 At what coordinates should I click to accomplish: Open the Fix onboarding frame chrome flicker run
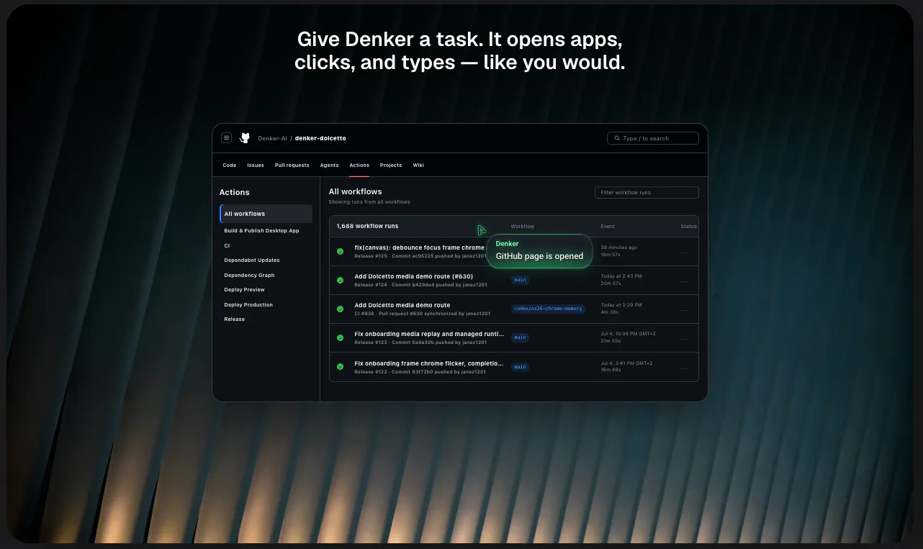[429, 363]
